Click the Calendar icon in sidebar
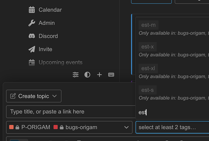This screenshot has height=141, width=209. [x=32, y=10]
